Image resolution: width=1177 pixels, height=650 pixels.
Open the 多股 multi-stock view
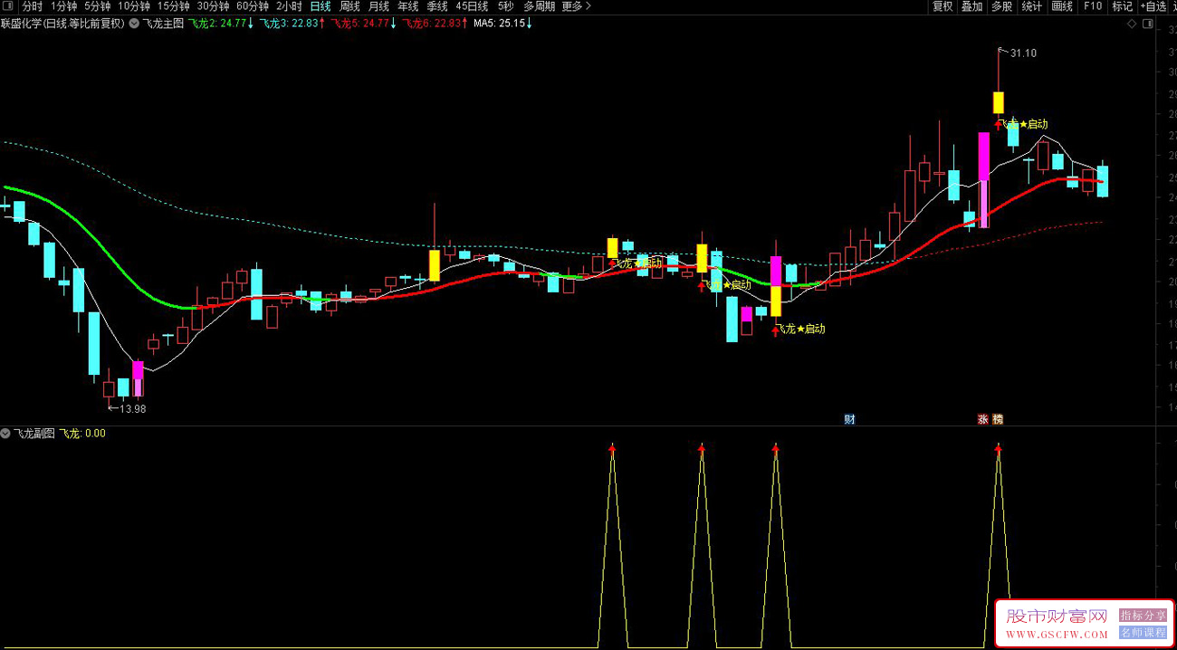(1001, 6)
